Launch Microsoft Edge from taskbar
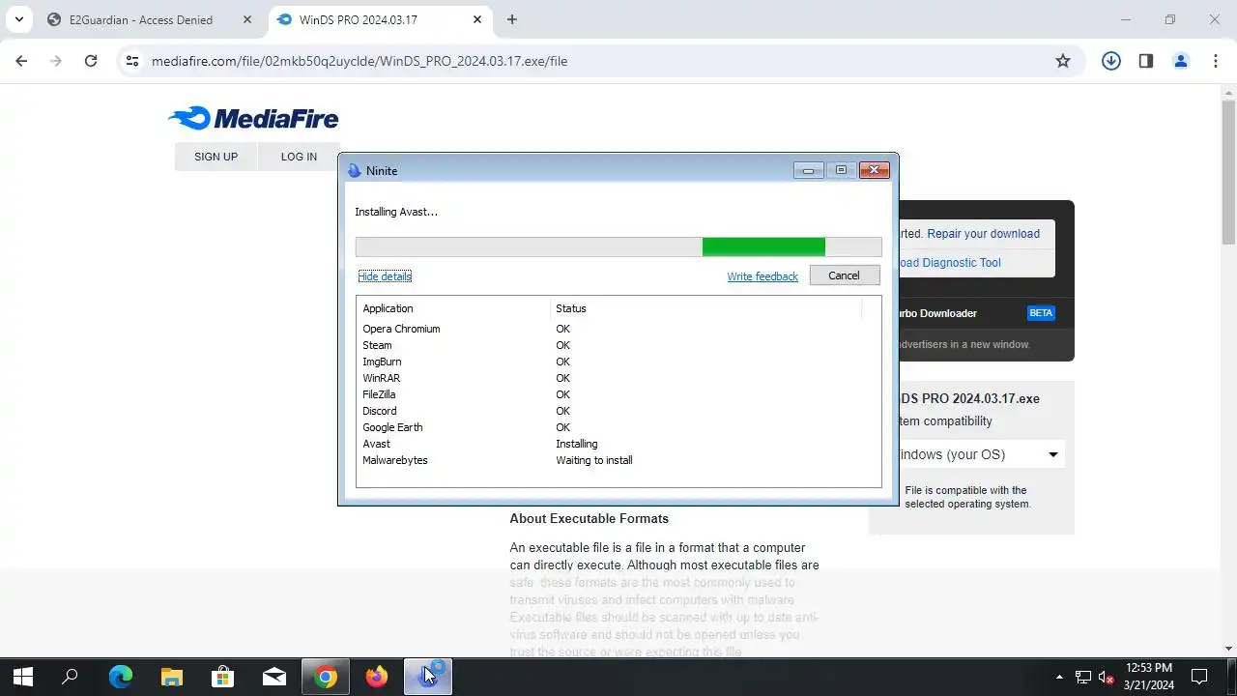Image resolution: width=1237 pixels, height=696 pixels. point(121,677)
